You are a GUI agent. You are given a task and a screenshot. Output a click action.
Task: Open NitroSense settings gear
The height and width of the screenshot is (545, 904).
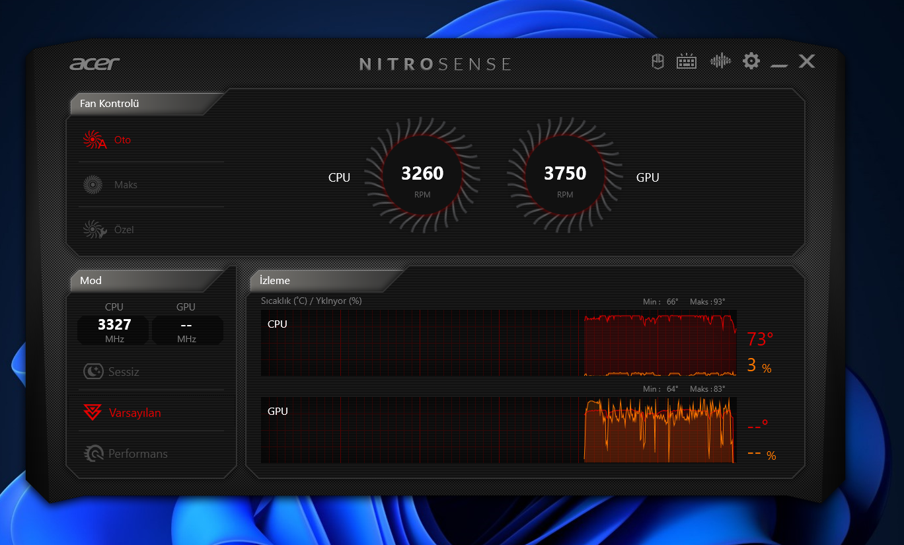coord(751,61)
